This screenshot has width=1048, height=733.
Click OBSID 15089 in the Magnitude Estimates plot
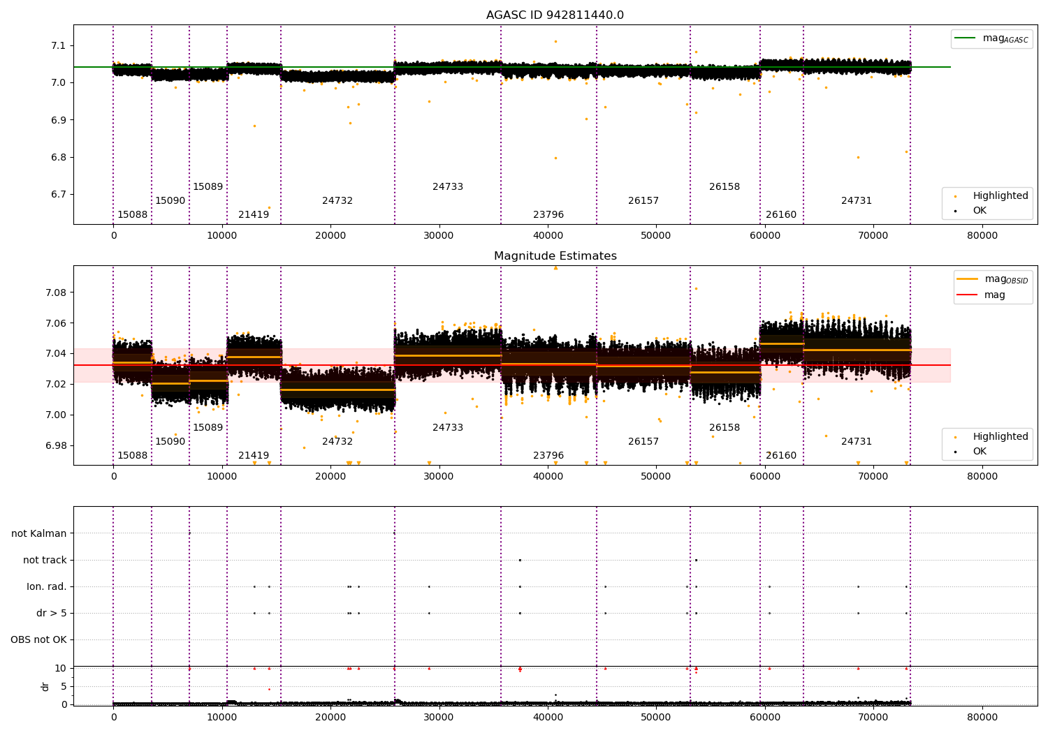[208, 427]
